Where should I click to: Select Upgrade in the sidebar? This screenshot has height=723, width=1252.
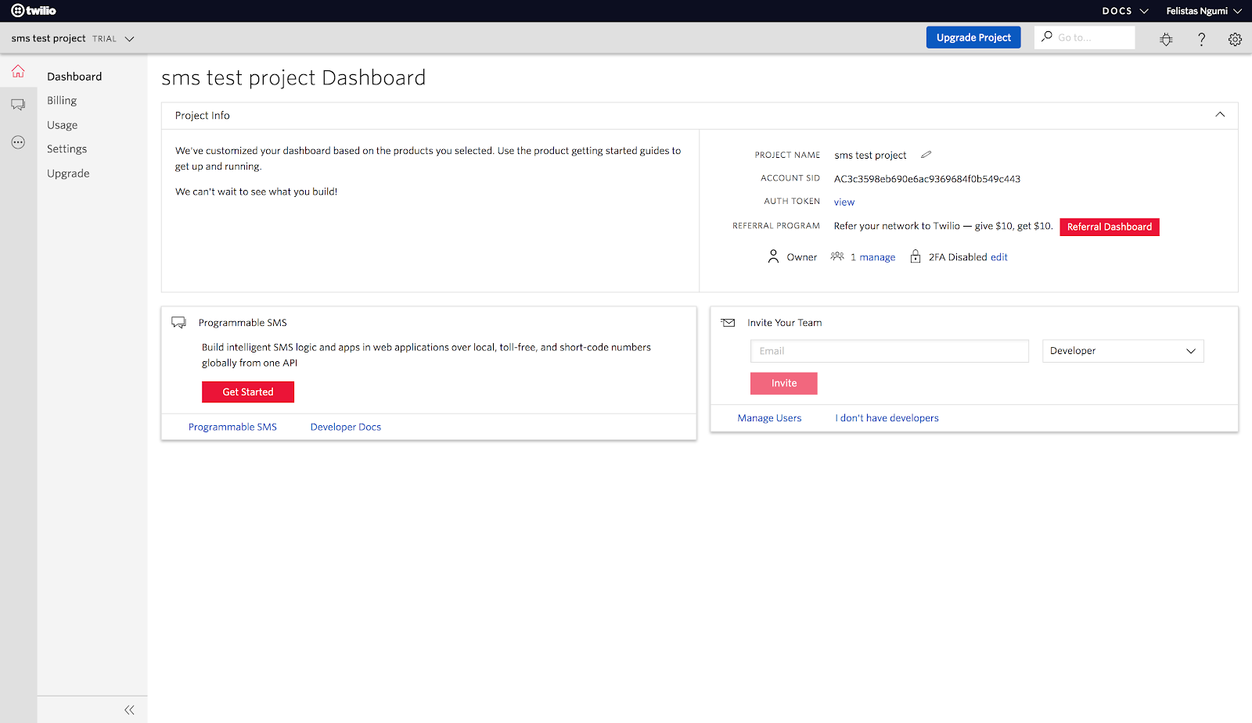68,174
